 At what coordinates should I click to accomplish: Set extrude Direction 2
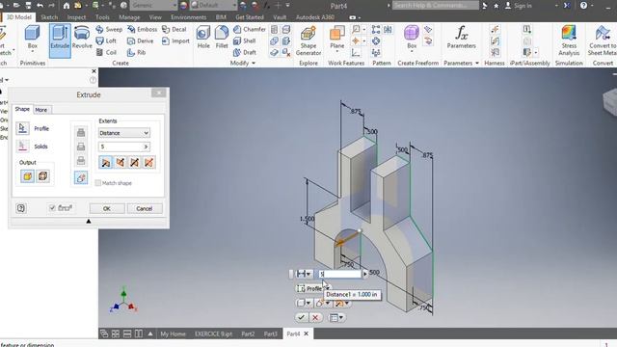pyautogui.click(x=120, y=162)
